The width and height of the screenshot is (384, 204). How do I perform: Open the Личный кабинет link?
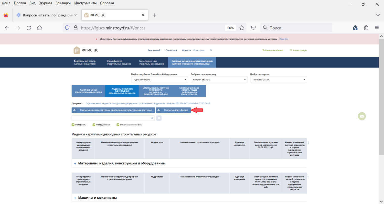click(273, 50)
